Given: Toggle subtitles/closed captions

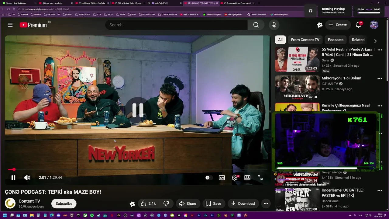Looking at the screenshot, I should pos(222,178).
